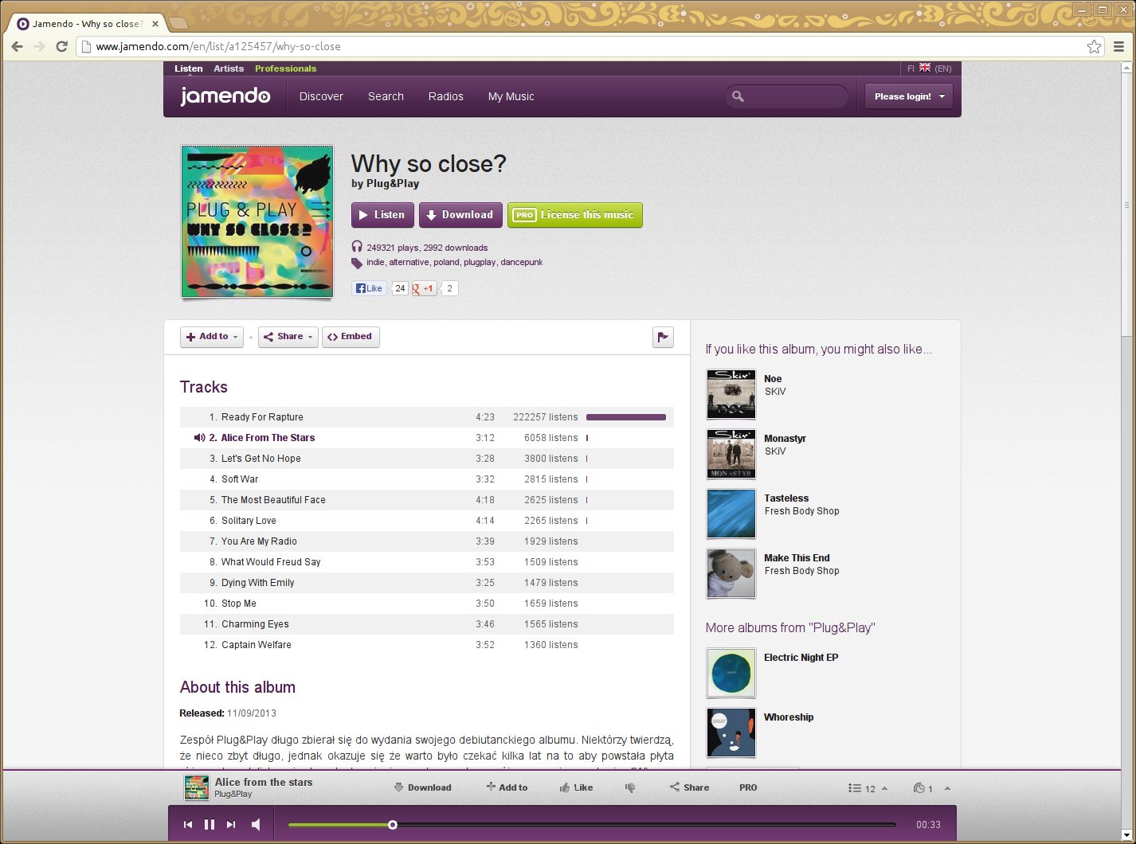Image resolution: width=1136 pixels, height=844 pixels.
Task: Click Share in the player bar
Action: (x=689, y=787)
